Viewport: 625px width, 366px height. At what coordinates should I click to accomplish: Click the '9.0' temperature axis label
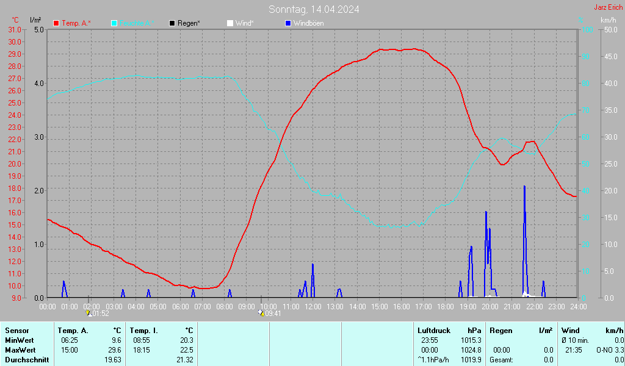16,298
